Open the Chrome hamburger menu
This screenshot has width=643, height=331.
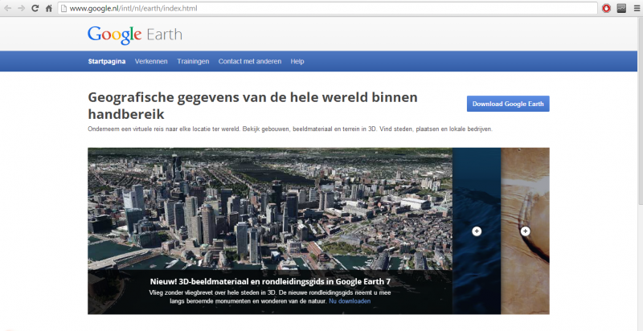pyautogui.click(x=636, y=8)
